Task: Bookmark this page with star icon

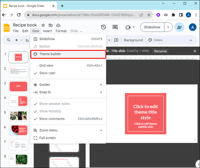Action: (149, 15)
